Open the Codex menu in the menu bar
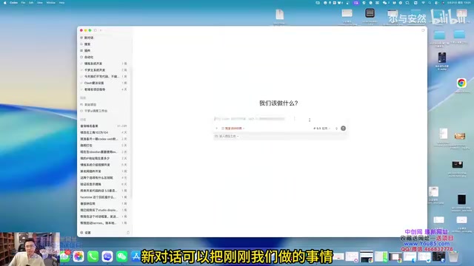 [x=14, y=3]
